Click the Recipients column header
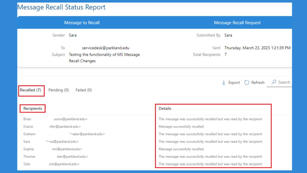The image size is (307, 173). click(32, 108)
